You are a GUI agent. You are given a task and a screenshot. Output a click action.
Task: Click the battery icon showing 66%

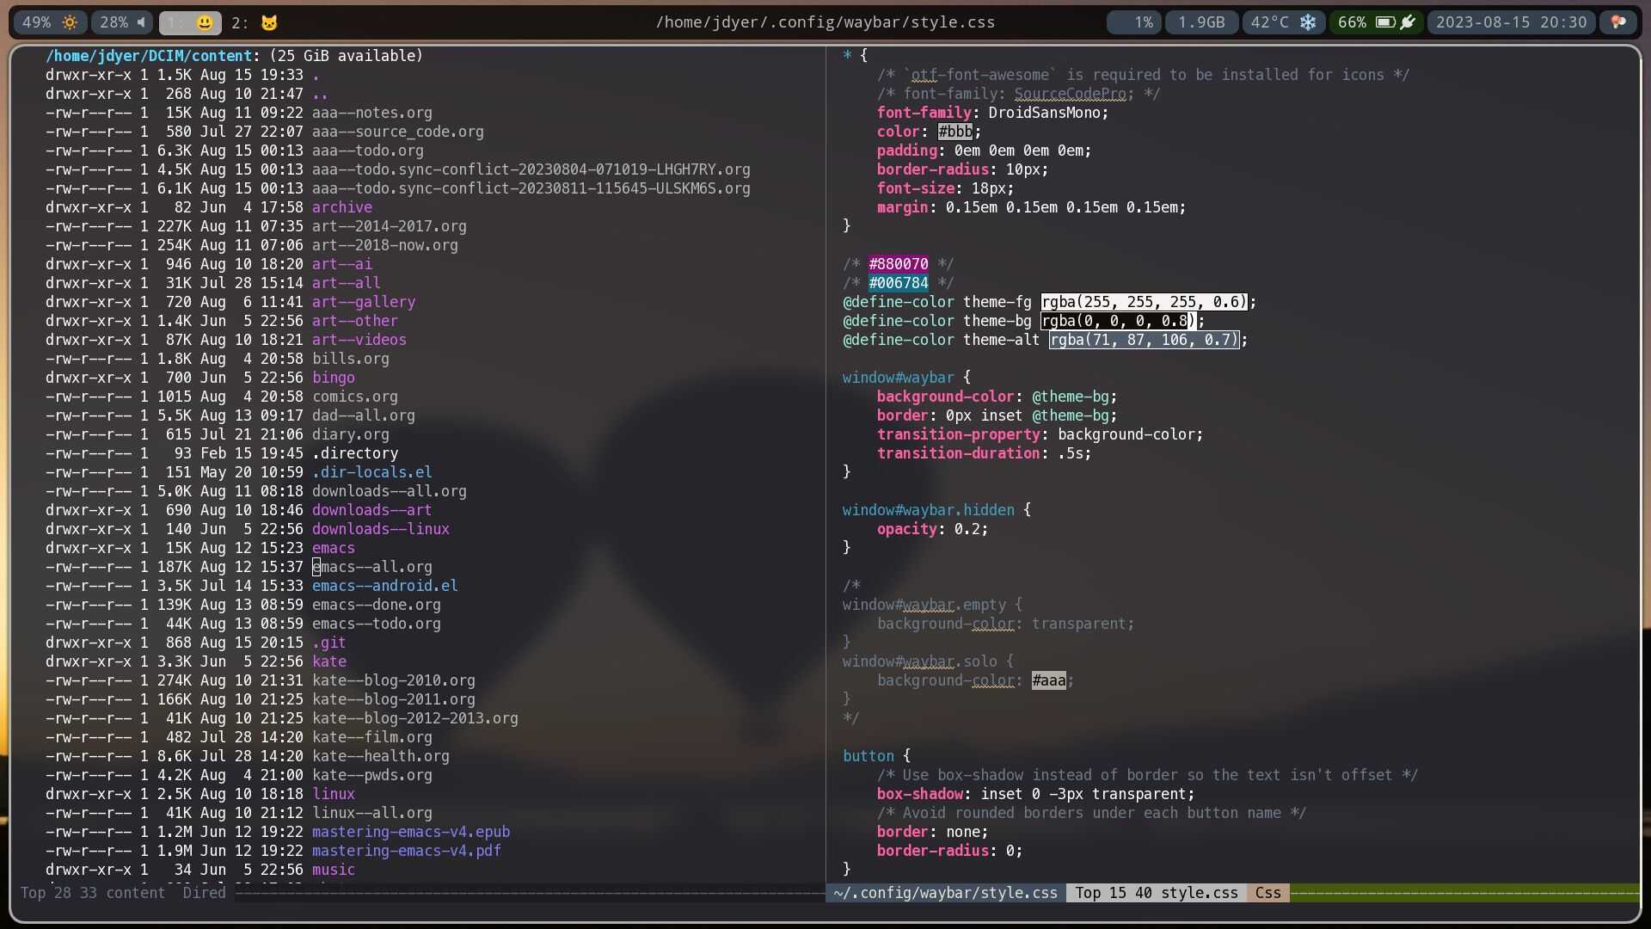[1384, 22]
